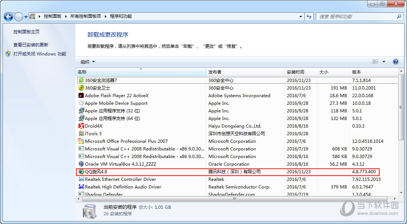
Task: Click publisher Haiyu Dongxiang Co.,Ltd.
Action: (x=235, y=126)
